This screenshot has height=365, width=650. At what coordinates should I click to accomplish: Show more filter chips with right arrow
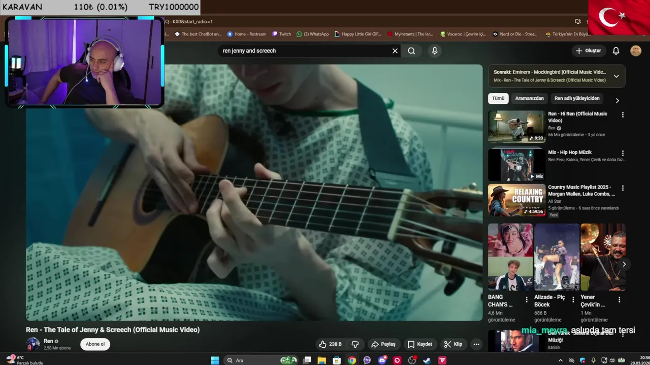(x=617, y=100)
